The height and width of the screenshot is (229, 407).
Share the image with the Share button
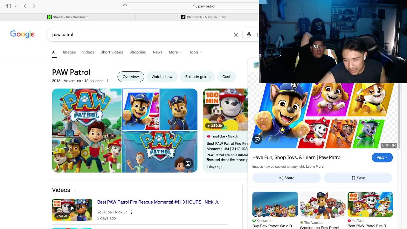(x=286, y=178)
